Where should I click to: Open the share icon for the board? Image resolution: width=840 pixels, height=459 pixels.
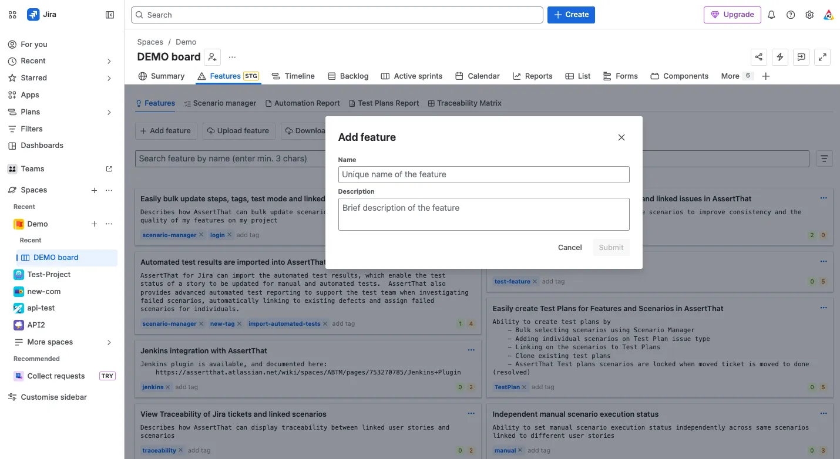click(x=759, y=57)
